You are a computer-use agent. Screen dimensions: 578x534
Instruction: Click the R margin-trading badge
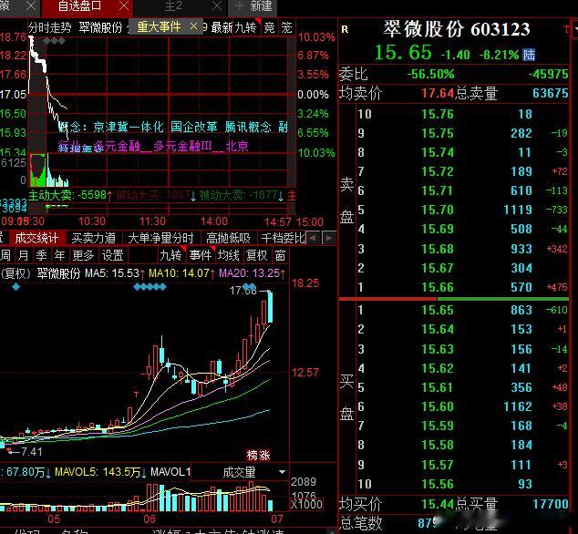click(x=345, y=29)
